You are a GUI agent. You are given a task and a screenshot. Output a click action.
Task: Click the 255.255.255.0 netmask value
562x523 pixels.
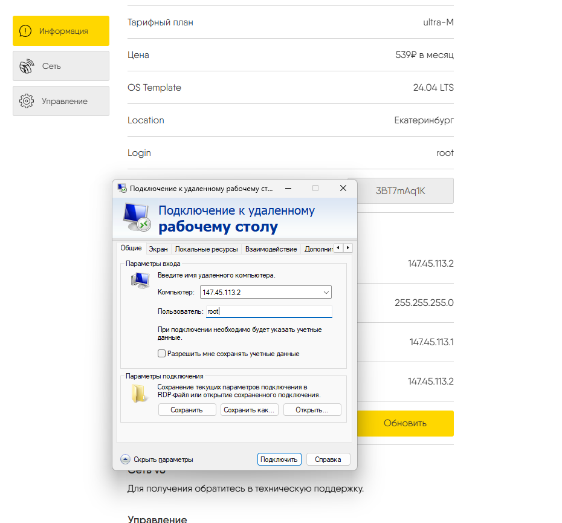pyautogui.click(x=424, y=303)
